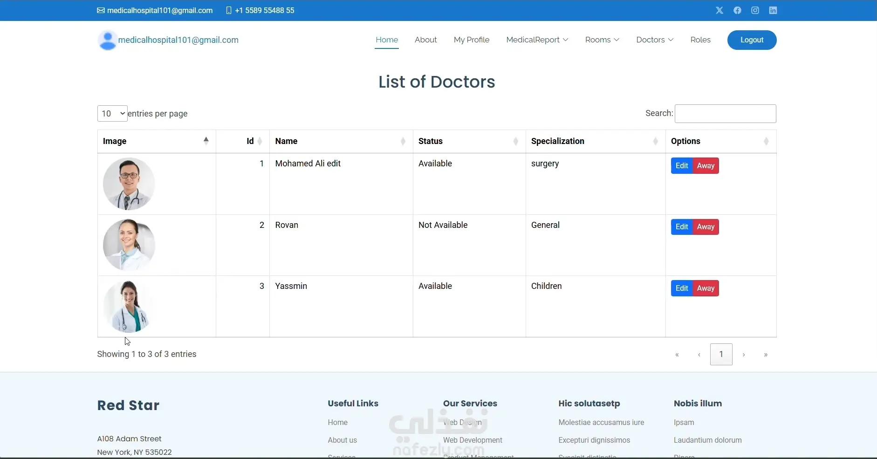Edit doctor Mohamed Ali edit
Viewport: 877px width, 459px height.
point(682,166)
